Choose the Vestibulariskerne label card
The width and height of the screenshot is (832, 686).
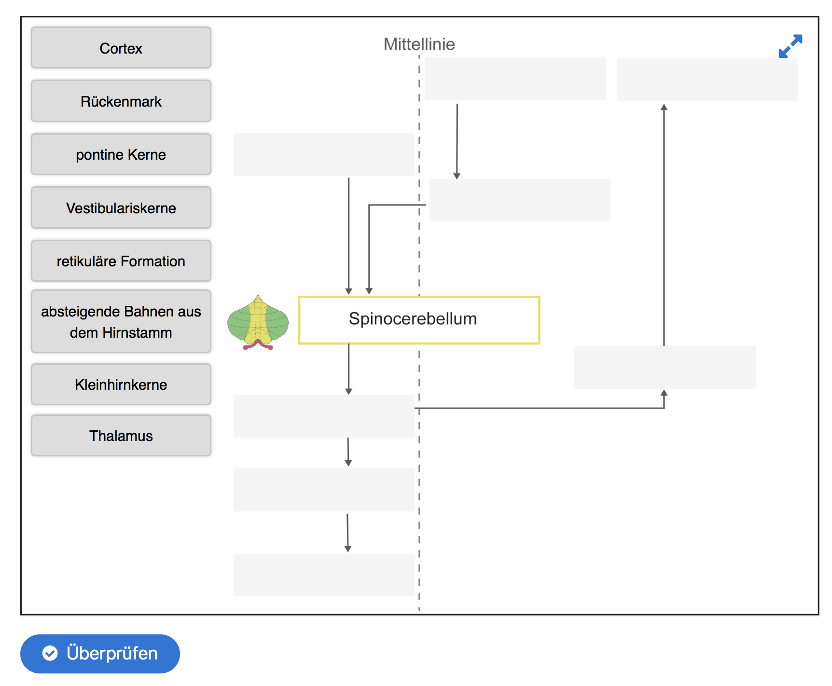[121, 207]
